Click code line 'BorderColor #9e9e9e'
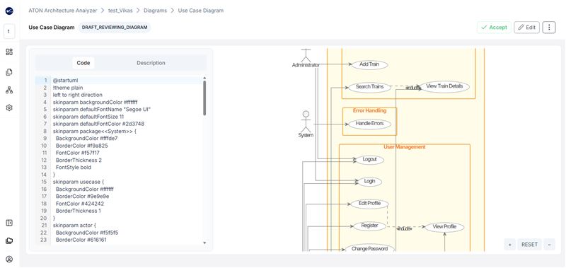Viewport: 566px width, 268px height. 82,196
